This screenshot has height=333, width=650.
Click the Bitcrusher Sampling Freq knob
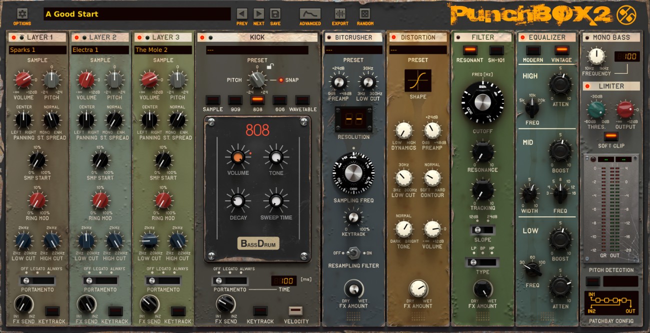(353, 173)
